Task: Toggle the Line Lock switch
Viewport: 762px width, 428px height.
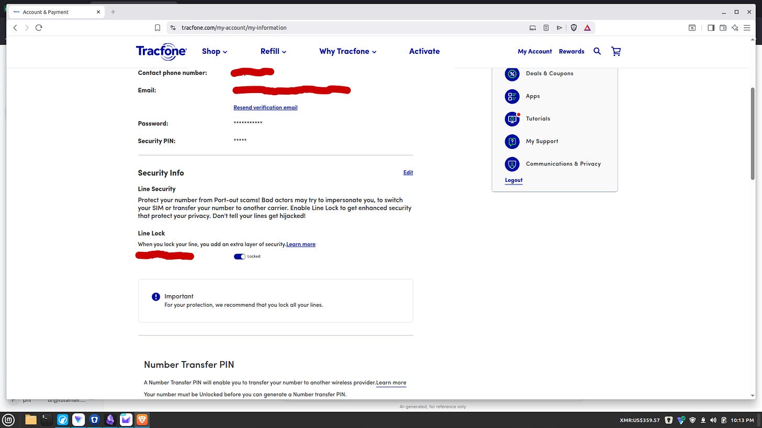Action: (240, 257)
